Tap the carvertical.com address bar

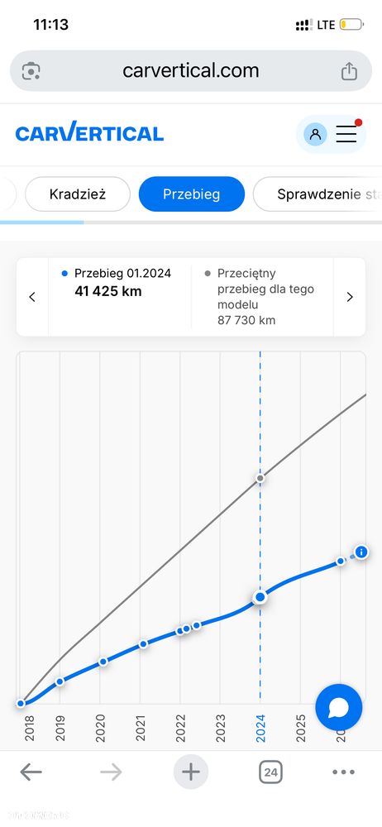[191, 70]
